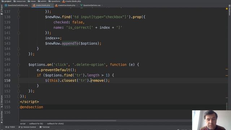Viewport: 231px width, 130px height.
Task: Click the PHP icon of QuestionsController.php tab
Action: pyautogui.click(x=6, y=5)
